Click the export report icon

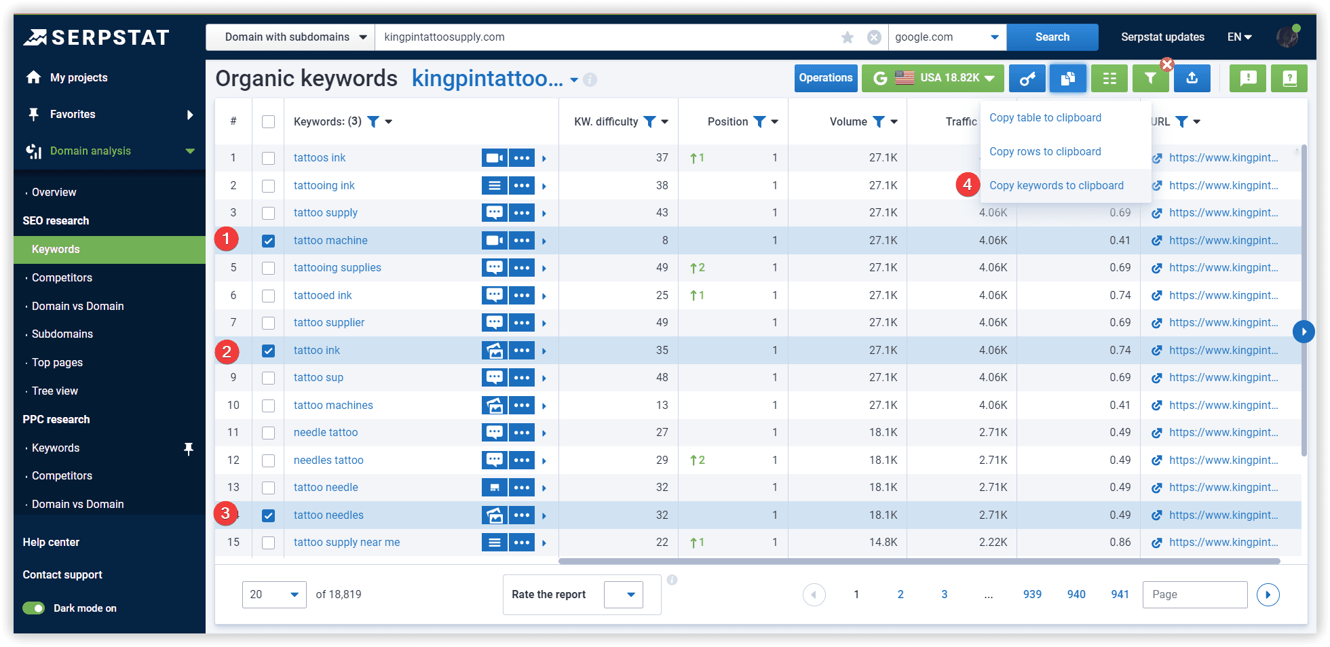(1192, 78)
